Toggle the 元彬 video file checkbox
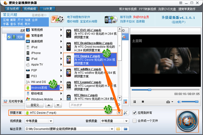The width and height of the screenshot is (203, 135). (9, 37)
